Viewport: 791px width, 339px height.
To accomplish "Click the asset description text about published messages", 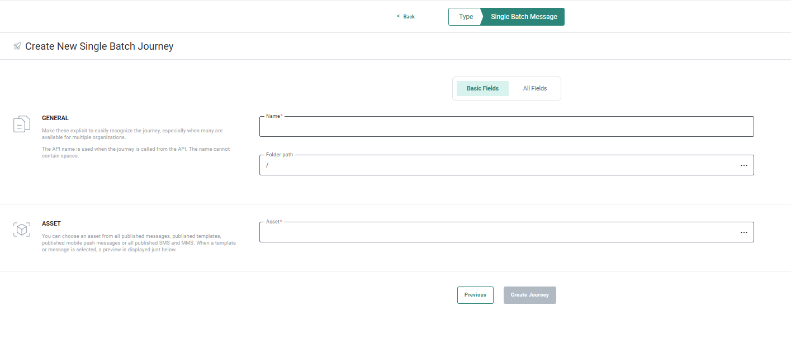I will (139, 243).
